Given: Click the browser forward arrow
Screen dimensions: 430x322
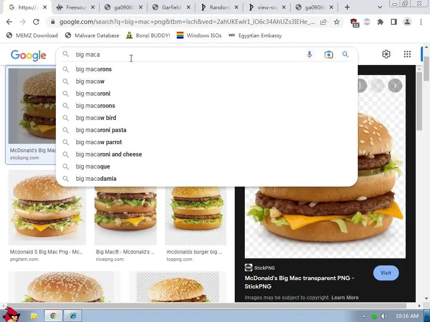Looking at the screenshot, I should click(x=23, y=22).
